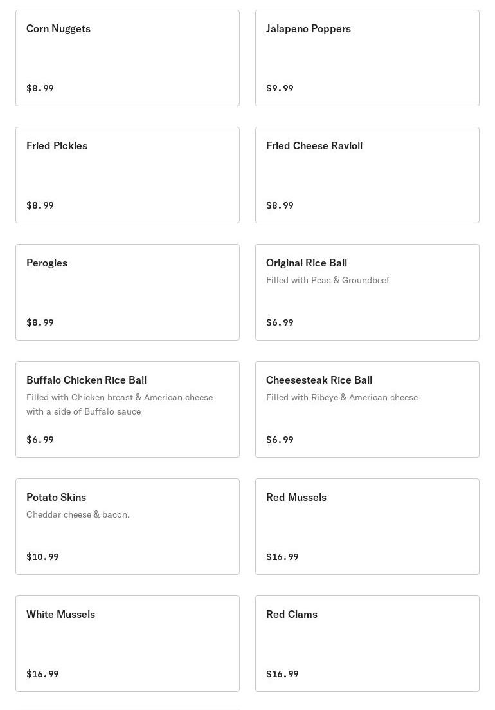Open the Perogies item card
This screenshot has height=710, width=495.
pos(127,292)
